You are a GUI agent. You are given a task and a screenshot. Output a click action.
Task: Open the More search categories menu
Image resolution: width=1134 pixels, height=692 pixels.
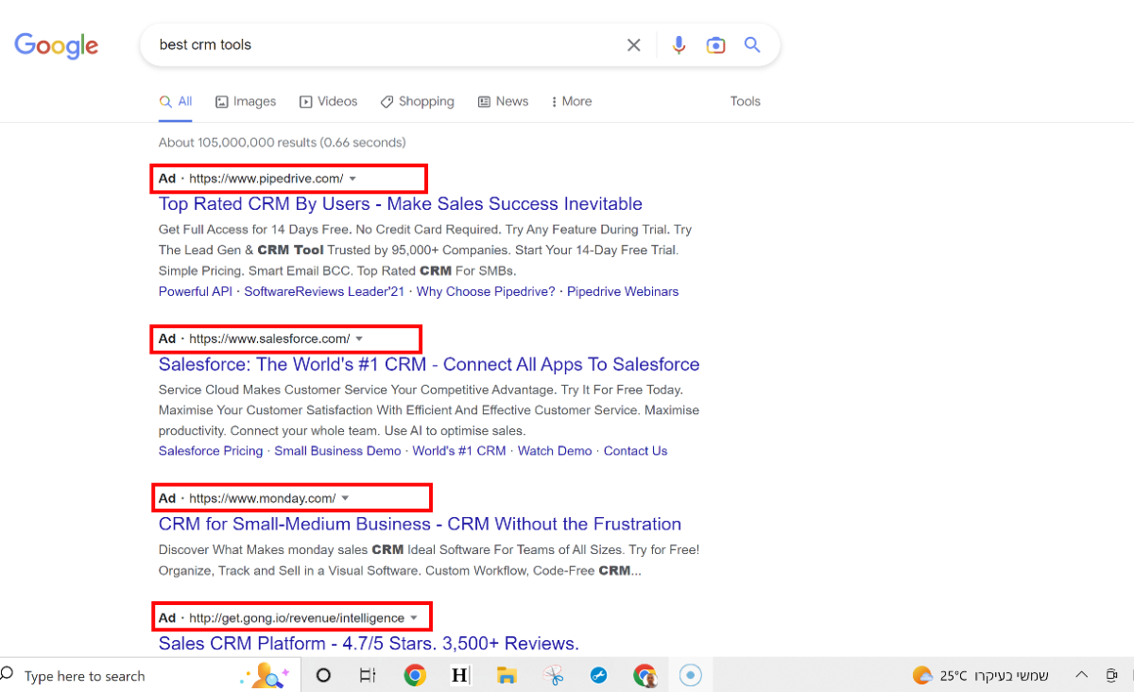(571, 101)
